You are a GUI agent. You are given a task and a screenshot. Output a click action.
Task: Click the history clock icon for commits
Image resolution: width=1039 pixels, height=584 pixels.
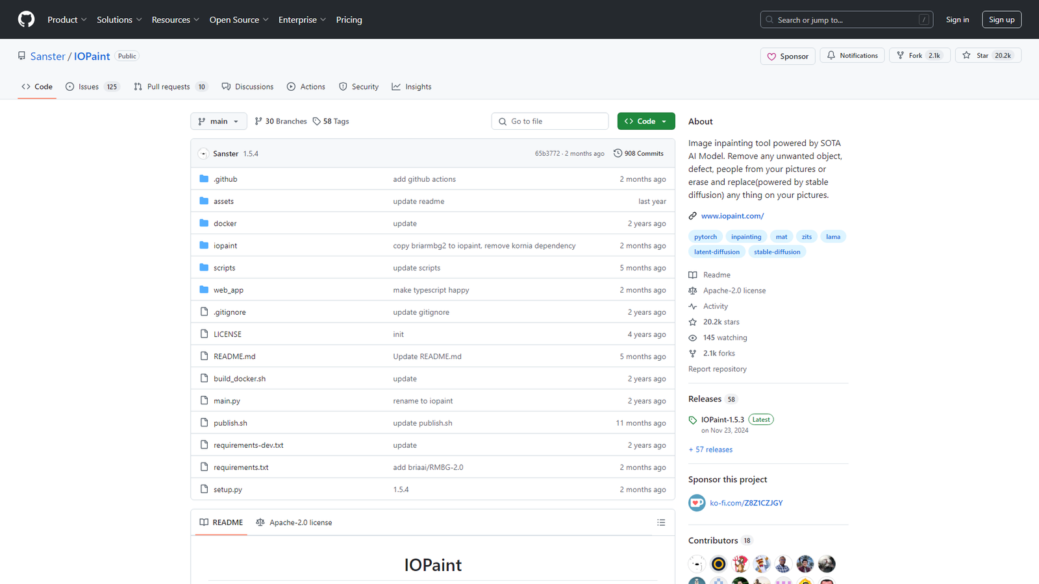point(618,153)
